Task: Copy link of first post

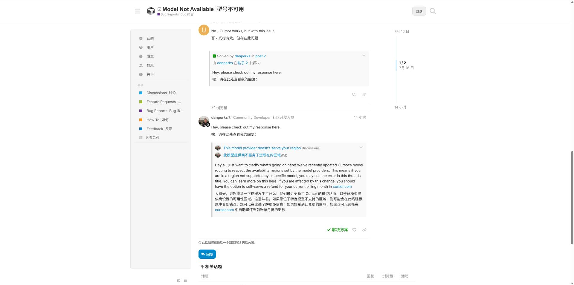Action: [364, 94]
